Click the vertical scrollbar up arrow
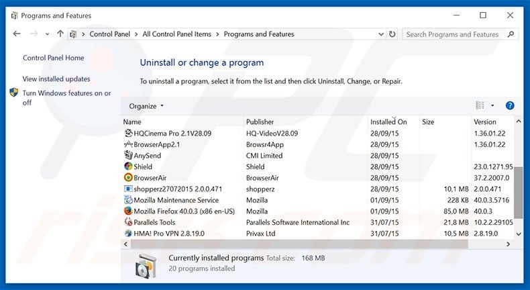This screenshot has width=530, height=290. coord(519,121)
